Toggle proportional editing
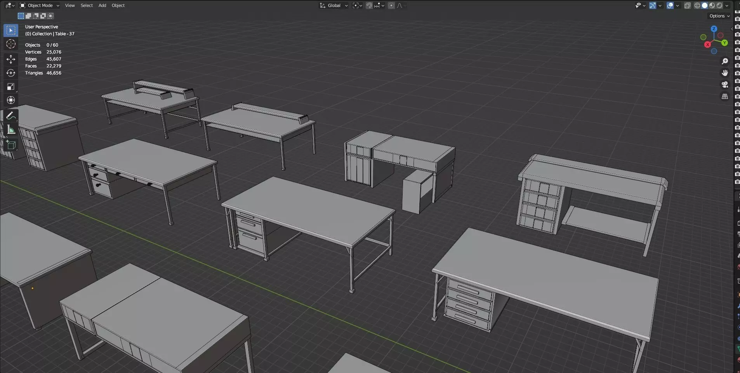The width and height of the screenshot is (740, 373). [x=391, y=5]
